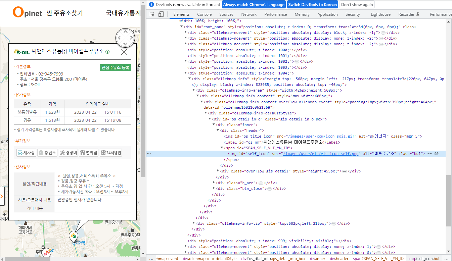This screenshot has height=261, width=452.
Task: Click the S-OIL brand logo in popup header
Action: click(x=21, y=52)
